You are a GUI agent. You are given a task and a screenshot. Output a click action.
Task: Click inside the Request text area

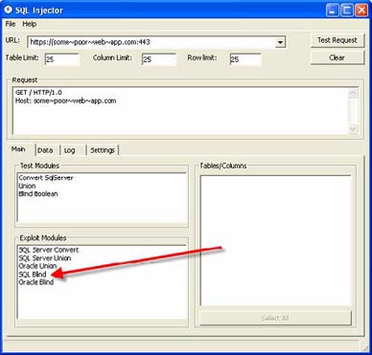pyautogui.click(x=181, y=111)
